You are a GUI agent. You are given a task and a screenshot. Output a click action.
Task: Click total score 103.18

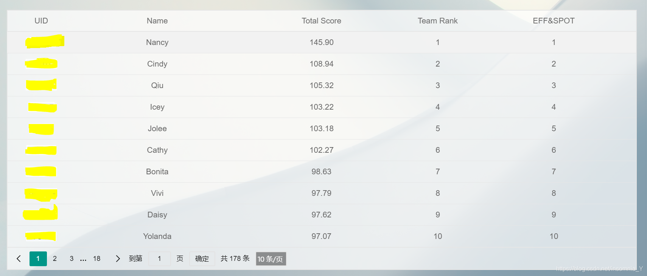tap(322, 129)
